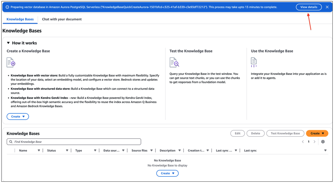Go to next page arrow
This screenshot has height=183, width=334.
315,142
